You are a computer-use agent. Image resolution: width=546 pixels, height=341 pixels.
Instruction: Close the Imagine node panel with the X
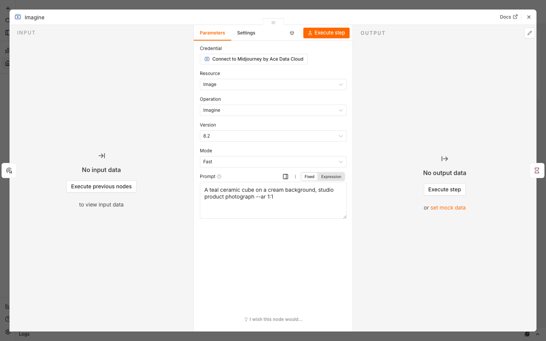coord(529,17)
